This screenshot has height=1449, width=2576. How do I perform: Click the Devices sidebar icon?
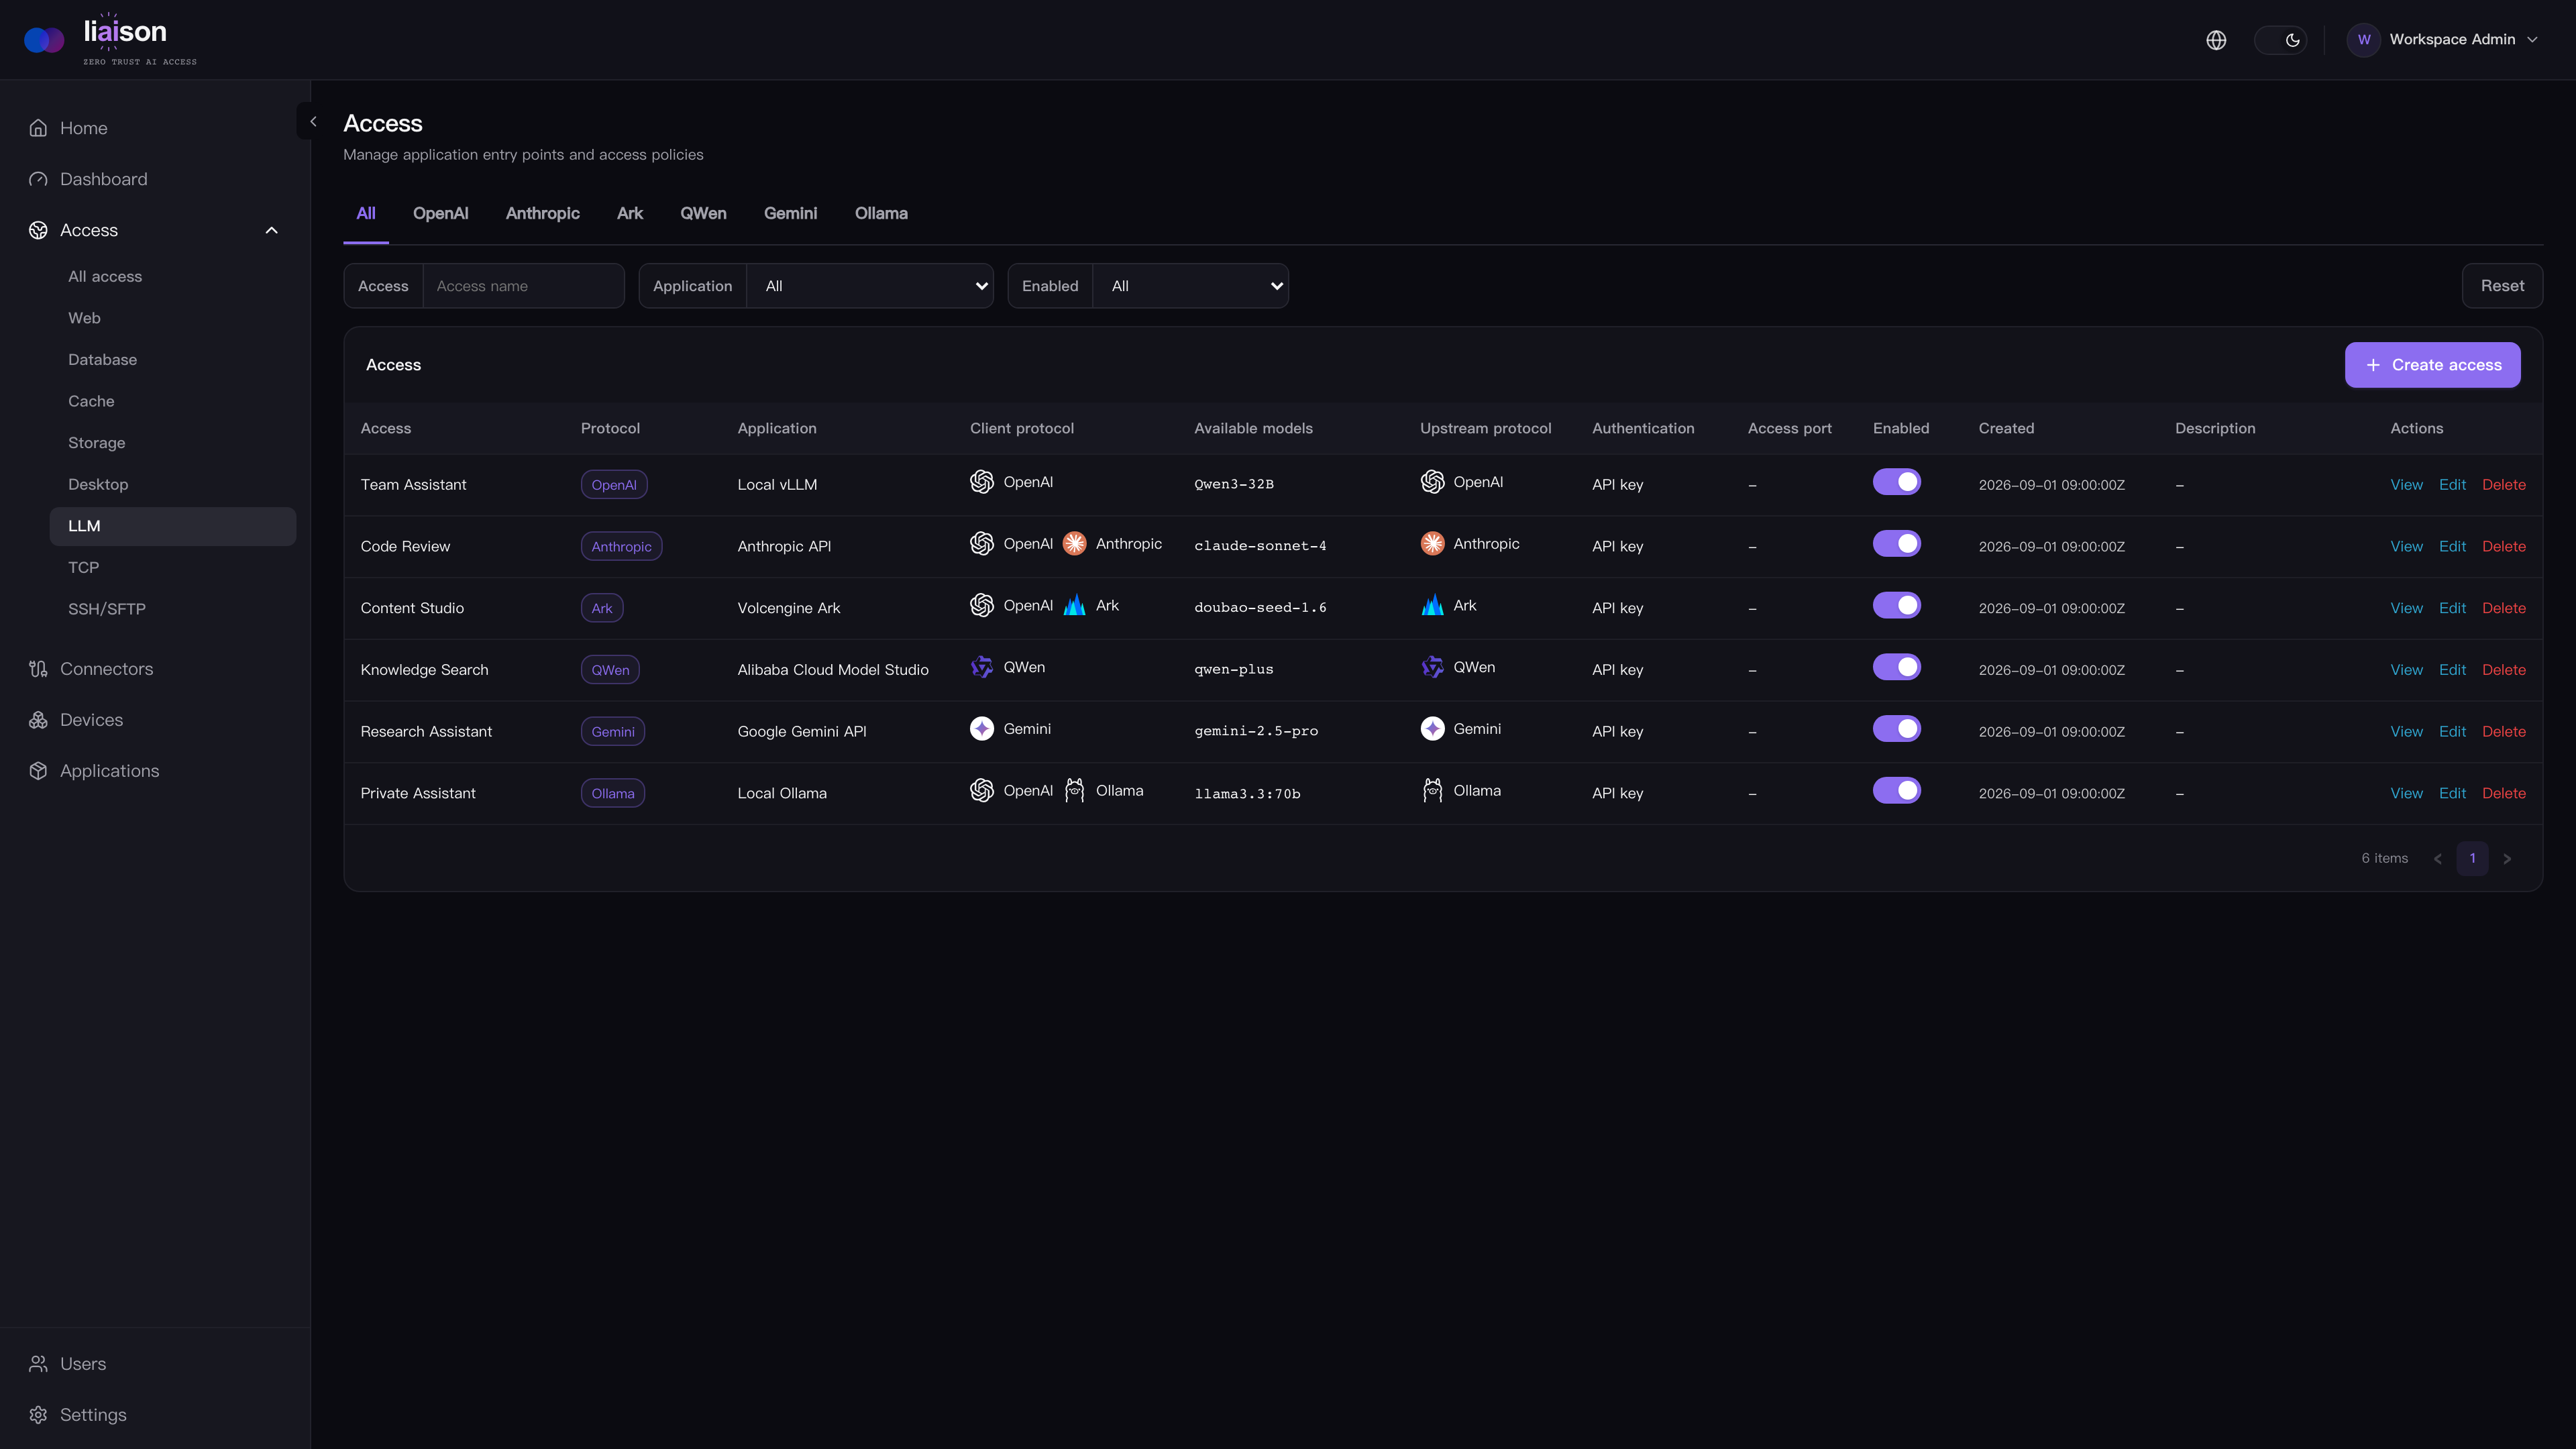38,720
